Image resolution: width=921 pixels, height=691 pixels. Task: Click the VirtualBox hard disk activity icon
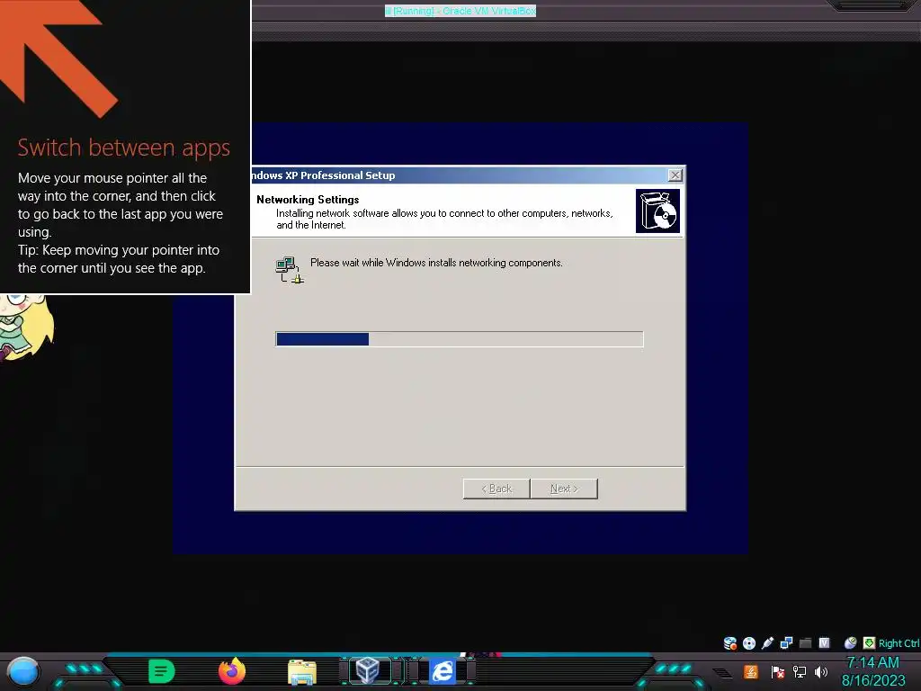pos(730,642)
